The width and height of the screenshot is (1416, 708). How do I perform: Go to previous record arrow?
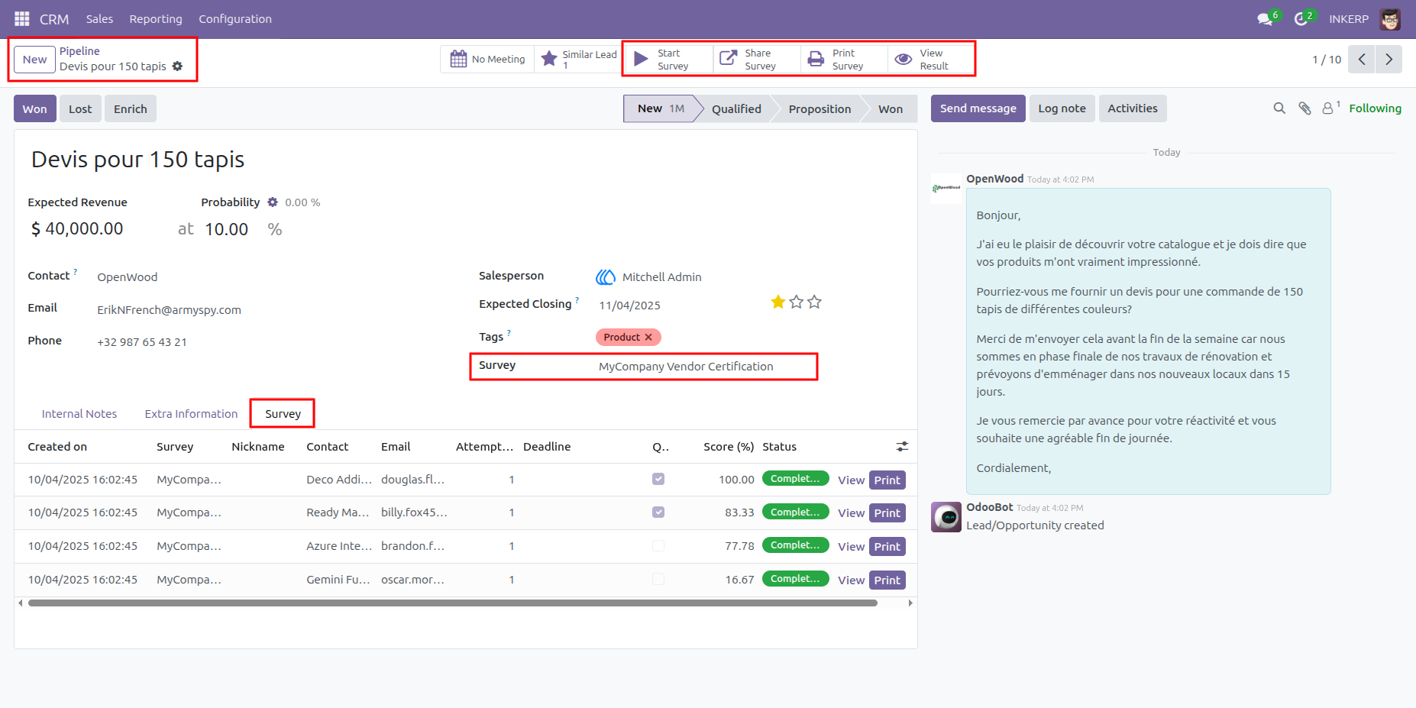click(x=1362, y=60)
